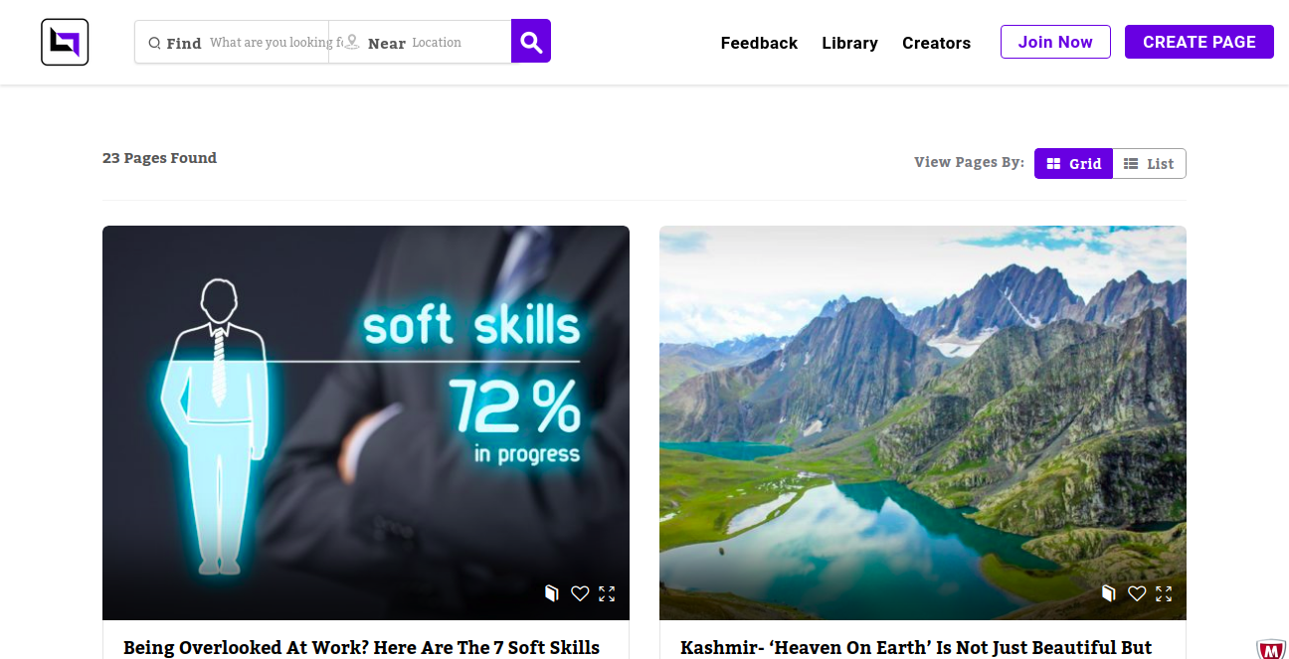Expand the soft skills image fullscreen
The image size is (1289, 659).
click(x=607, y=593)
